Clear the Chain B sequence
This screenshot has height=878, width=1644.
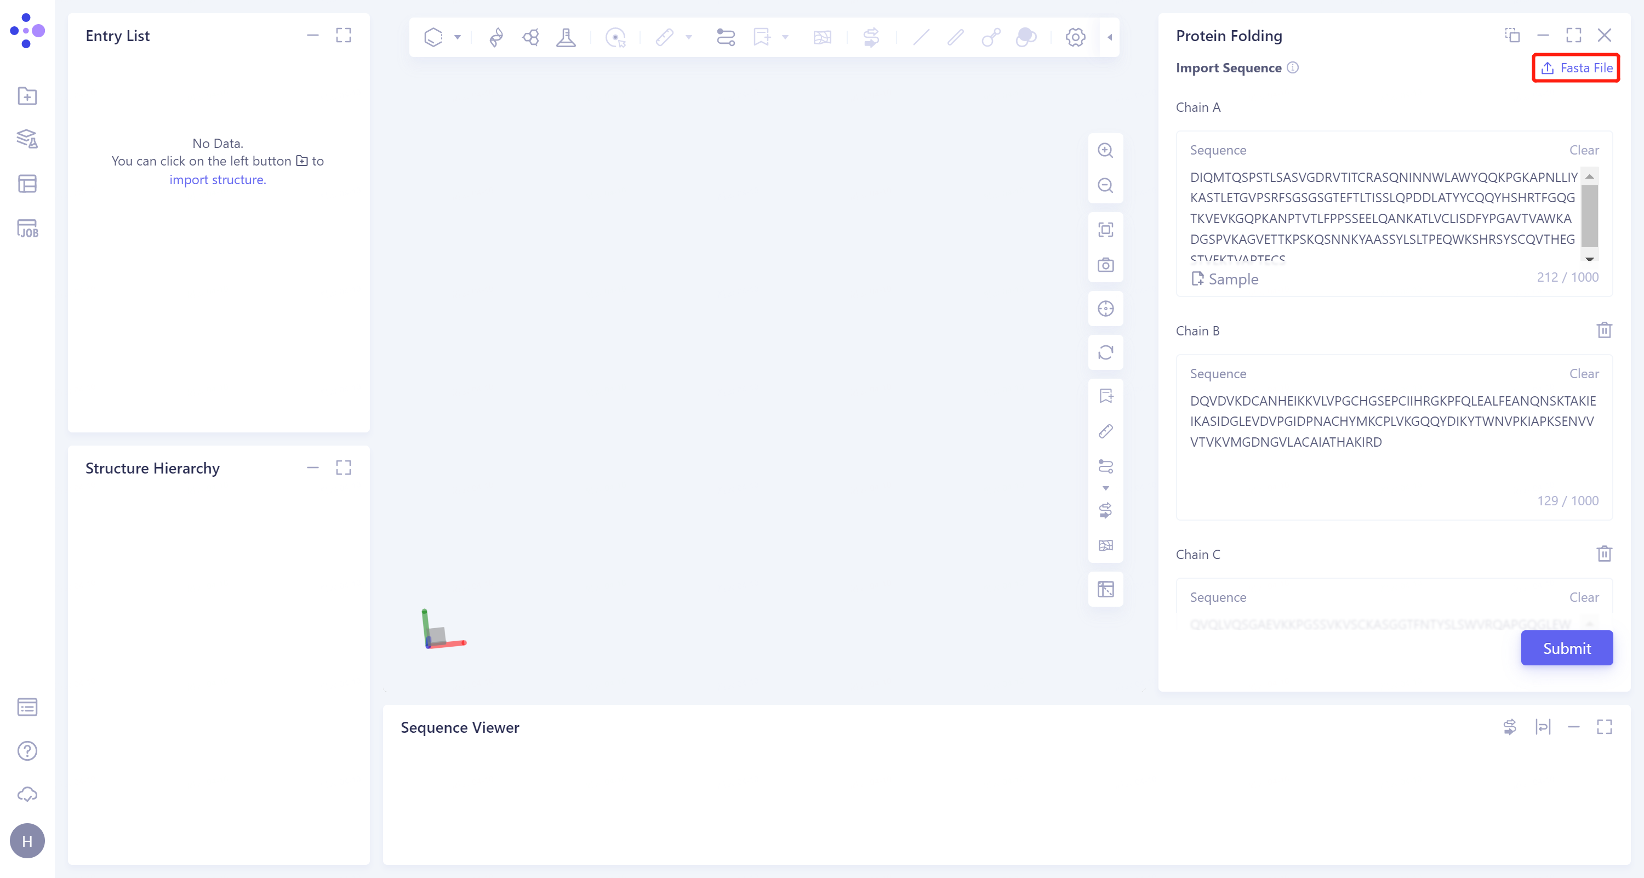coord(1585,373)
